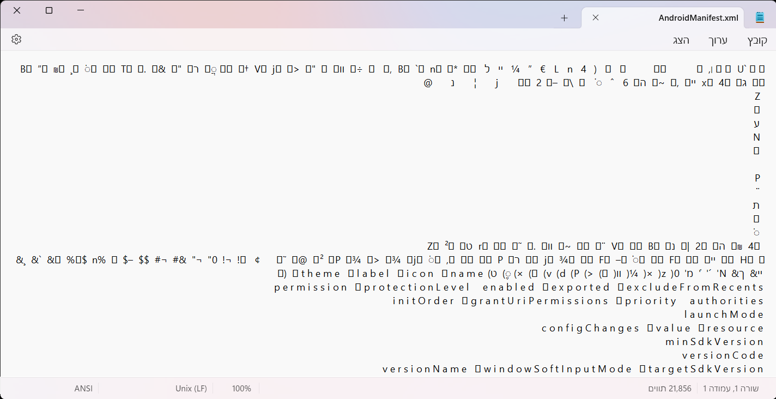
Task: Click the word configChanges in the text
Action: tap(591, 328)
